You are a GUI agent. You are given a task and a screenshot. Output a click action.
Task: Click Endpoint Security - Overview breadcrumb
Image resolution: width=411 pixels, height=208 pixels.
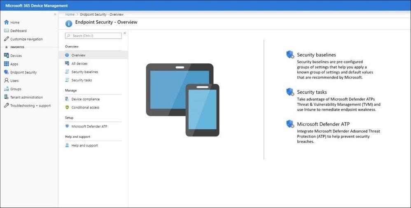102,14
